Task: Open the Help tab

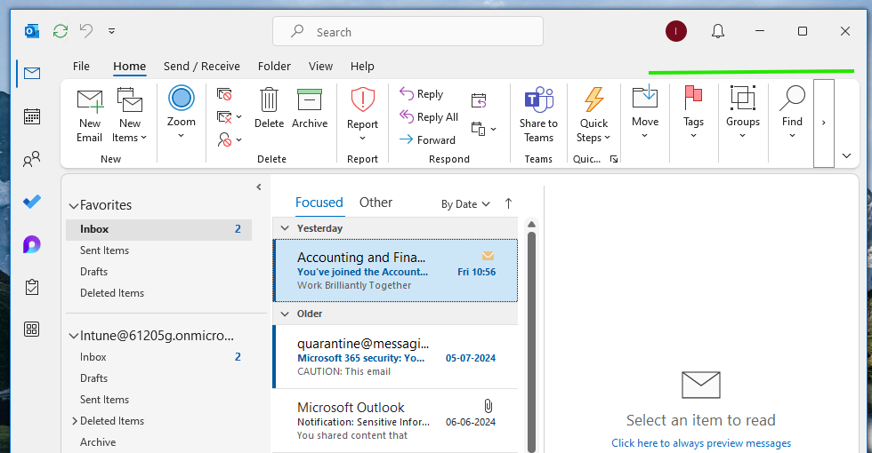Action: pyautogui.click(x=362, y=66)
